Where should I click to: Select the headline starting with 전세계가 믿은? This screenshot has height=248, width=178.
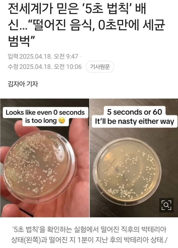pos(86,25)
